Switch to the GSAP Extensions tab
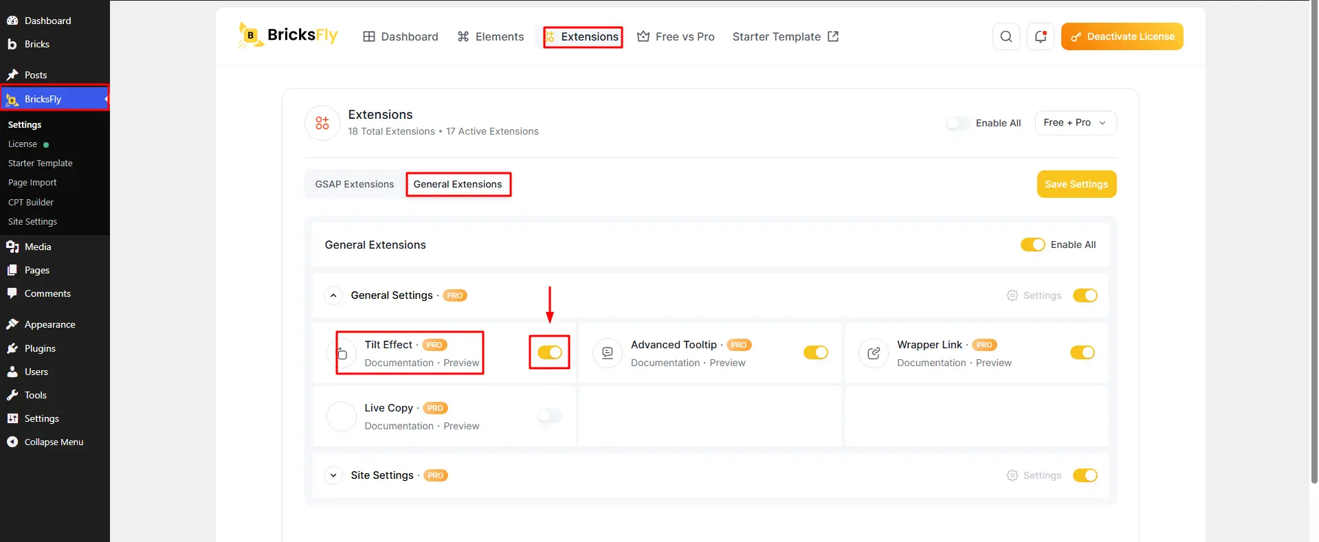This screenshot has height=542, width=1319. [x=355, y=184]
